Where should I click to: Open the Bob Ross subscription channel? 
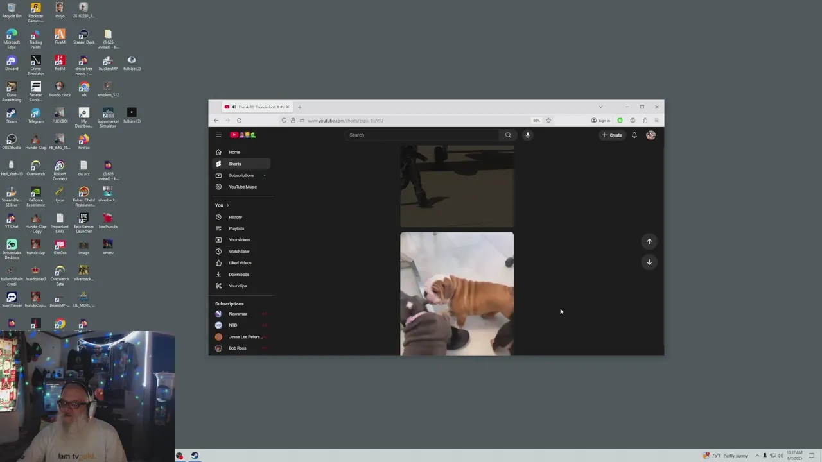[x=241, y=348]
